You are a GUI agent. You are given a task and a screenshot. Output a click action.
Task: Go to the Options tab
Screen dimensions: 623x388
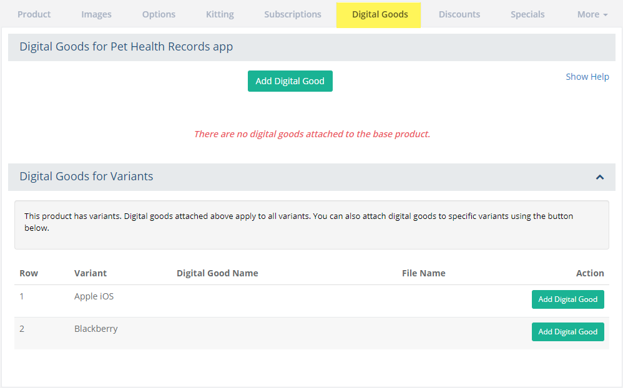[x=159, y=14]
